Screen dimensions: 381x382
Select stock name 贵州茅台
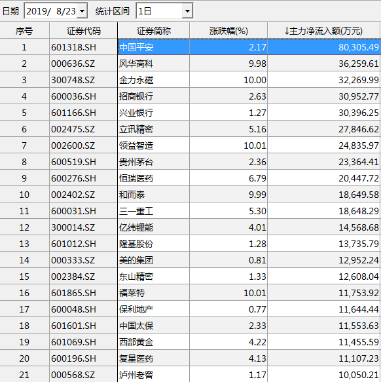[136, 162]
